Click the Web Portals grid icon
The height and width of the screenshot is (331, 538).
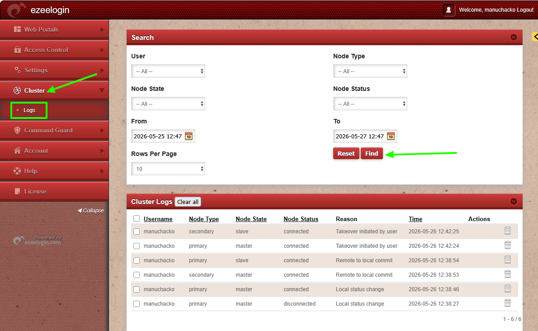(x=17, y=29)
